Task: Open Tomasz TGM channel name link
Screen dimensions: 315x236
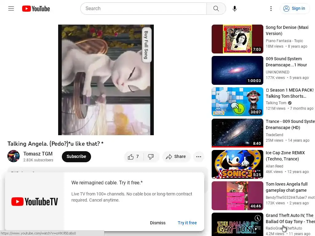Action: (x=38, y=154)
